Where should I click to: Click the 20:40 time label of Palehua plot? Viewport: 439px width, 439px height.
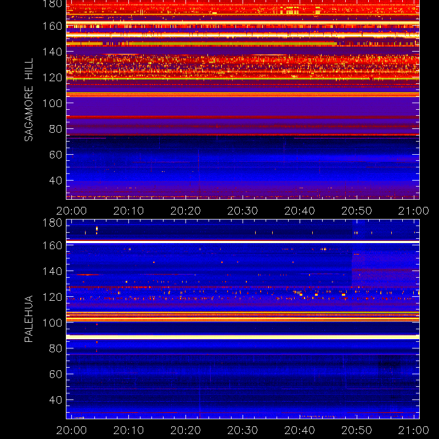point(300,430)
